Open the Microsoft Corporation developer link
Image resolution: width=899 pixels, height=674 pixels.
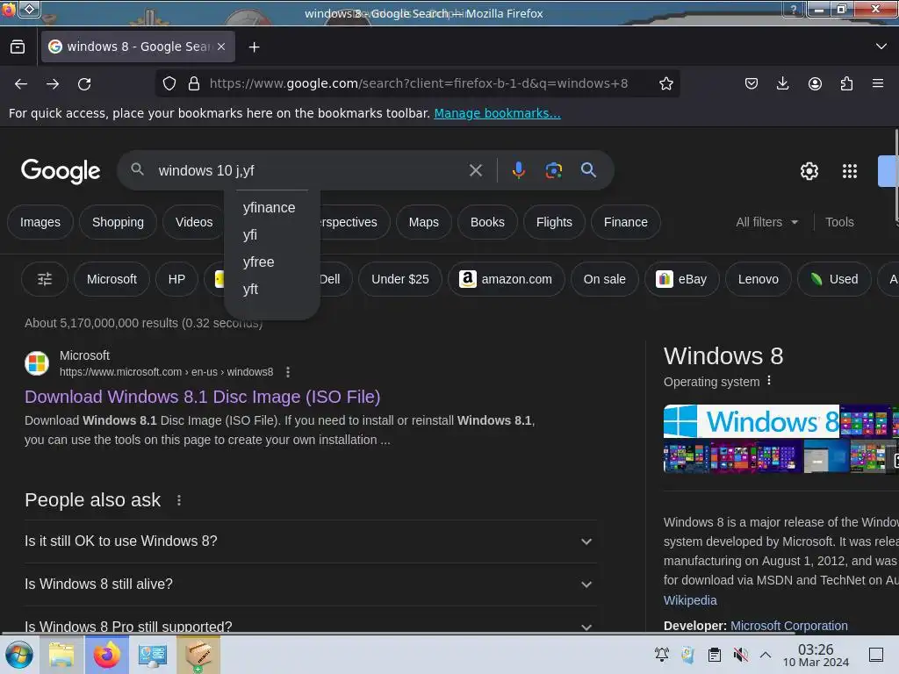(788, 626)
